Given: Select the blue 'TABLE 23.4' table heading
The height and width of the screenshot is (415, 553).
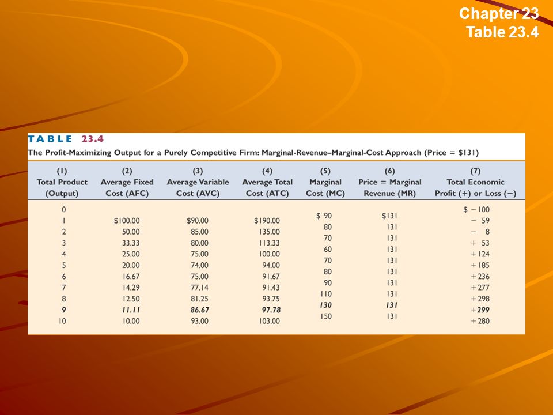Looking at the screenshot, I should click(x=66, y=139).
